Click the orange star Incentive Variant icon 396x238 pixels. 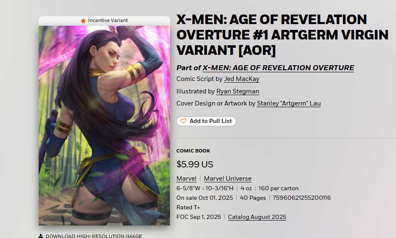(x=84, y=21)
